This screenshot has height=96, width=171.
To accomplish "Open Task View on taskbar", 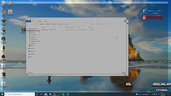I will tap(41, 94).
